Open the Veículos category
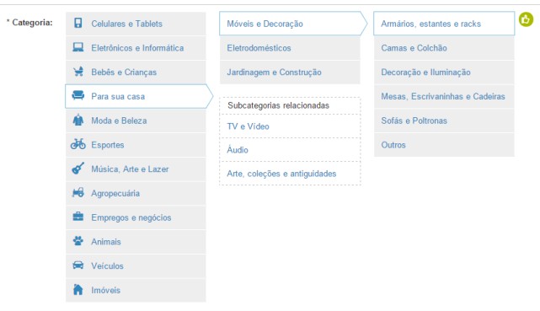This screenshot has height=311, width=540. click(x=136, y=265)
